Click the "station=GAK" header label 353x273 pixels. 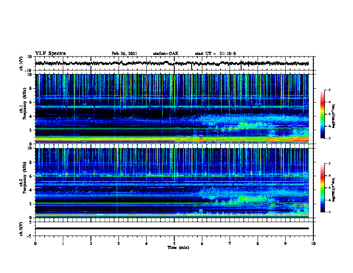click(166, 54)
